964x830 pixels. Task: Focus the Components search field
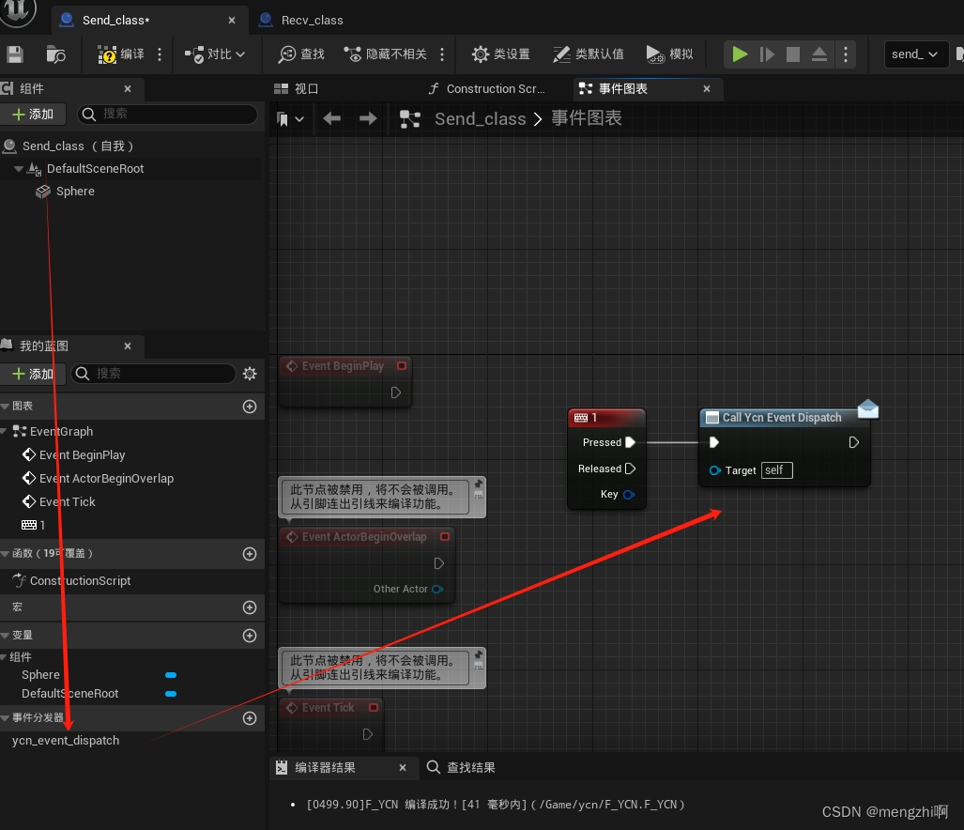point(167,115)
